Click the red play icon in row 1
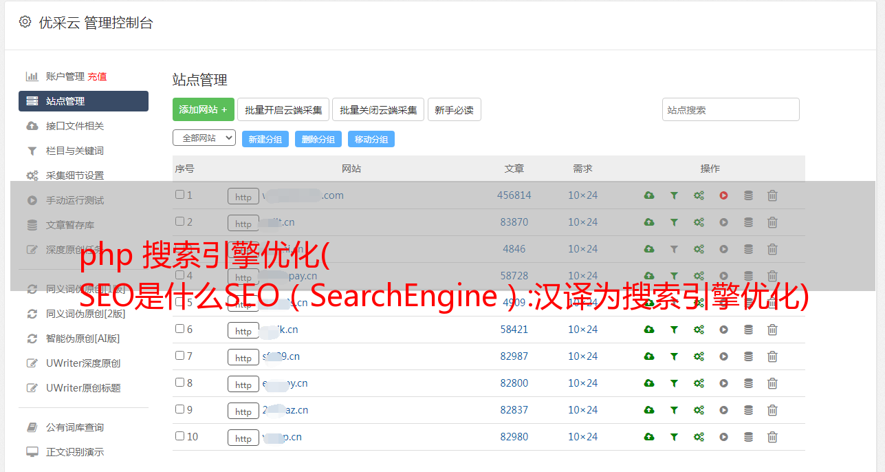Viewport: 885px width, 472px height. [723, 195]
